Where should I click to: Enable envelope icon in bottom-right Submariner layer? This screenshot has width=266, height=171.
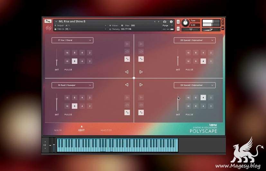pyautogui.click(x=141, y=105)
